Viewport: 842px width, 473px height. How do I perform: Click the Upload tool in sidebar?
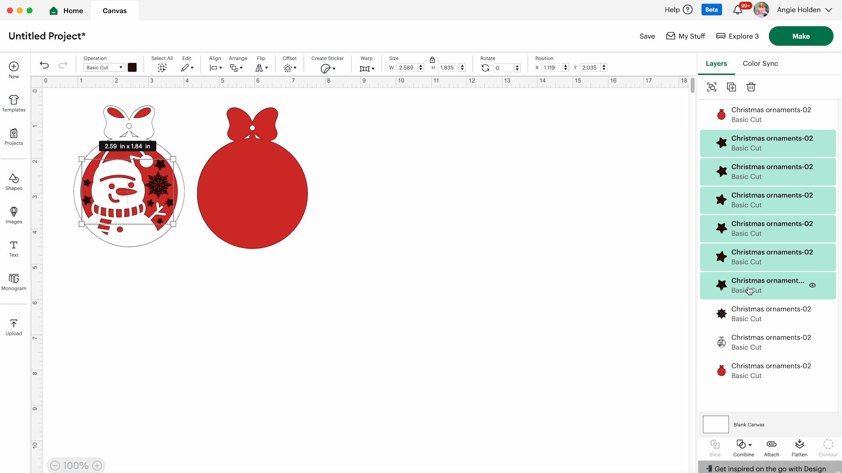point(13,327)
